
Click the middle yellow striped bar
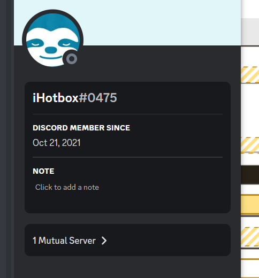(x=250, y=145)
